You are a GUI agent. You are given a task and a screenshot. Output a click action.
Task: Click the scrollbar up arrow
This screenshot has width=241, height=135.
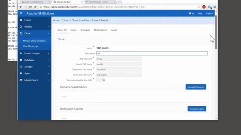[216, 12]
